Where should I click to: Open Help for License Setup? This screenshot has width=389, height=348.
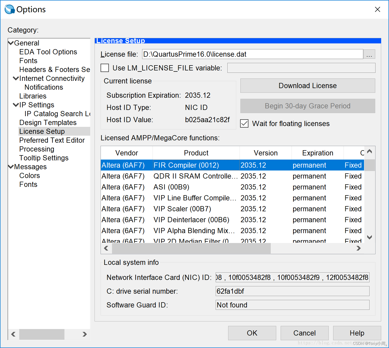pyautogui.click(x=357, y=333)
